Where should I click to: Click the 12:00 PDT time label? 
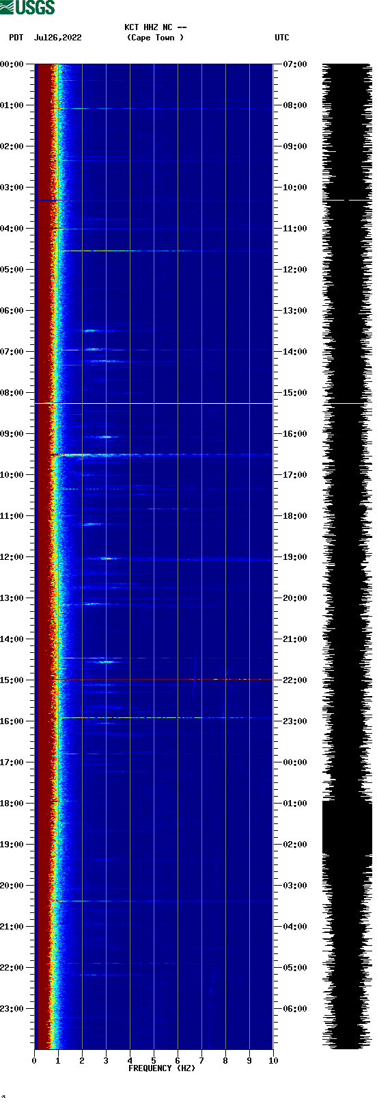click(x=12, y=557)
